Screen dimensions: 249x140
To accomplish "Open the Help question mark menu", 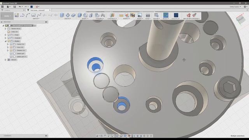I will tap(245, 7).
